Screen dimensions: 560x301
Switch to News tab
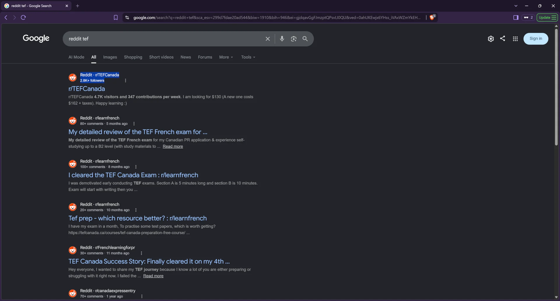pos(186,57)
